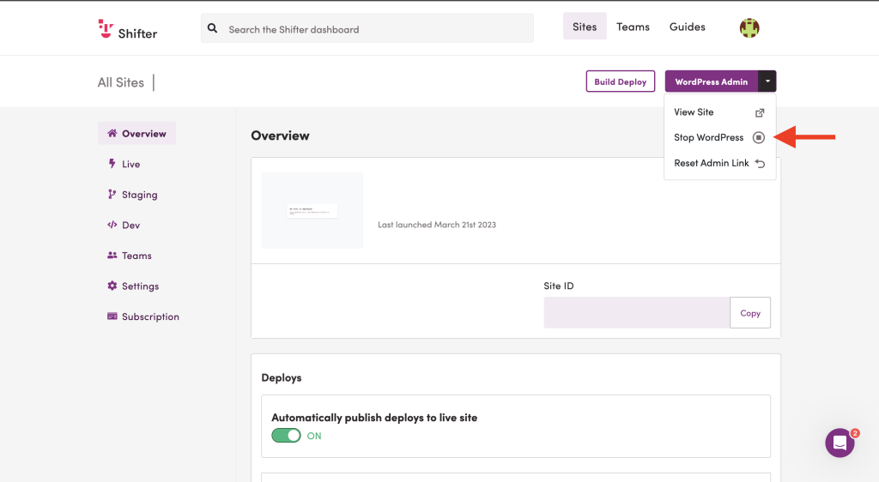879x482 pixels.
Task: Choose View Site from the dropdown
Action: [x=720, y=112]
